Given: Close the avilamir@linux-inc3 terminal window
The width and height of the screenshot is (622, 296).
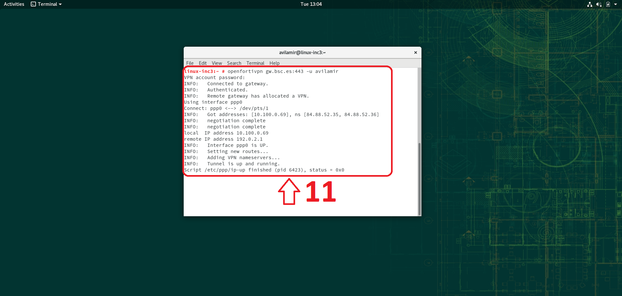Looking at the screenshot, I should (x=415, y=53).
